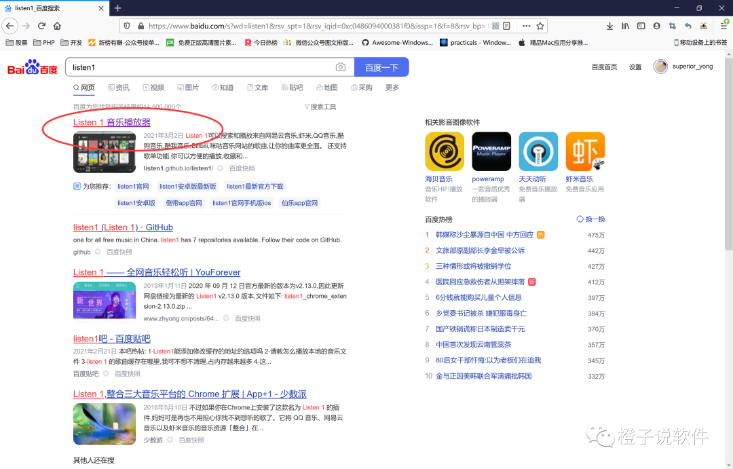The width and height of the screenshot is (733, 469).
Task: Switch to the 资讯 tab
Action: (119, 88)
